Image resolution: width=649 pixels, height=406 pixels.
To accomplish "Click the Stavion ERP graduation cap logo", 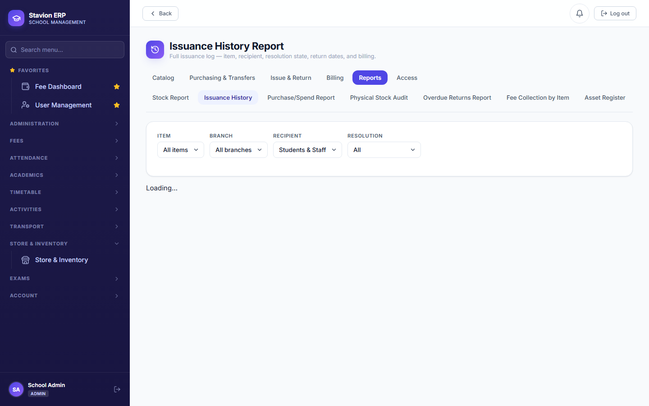I will (x=16, y=18).
